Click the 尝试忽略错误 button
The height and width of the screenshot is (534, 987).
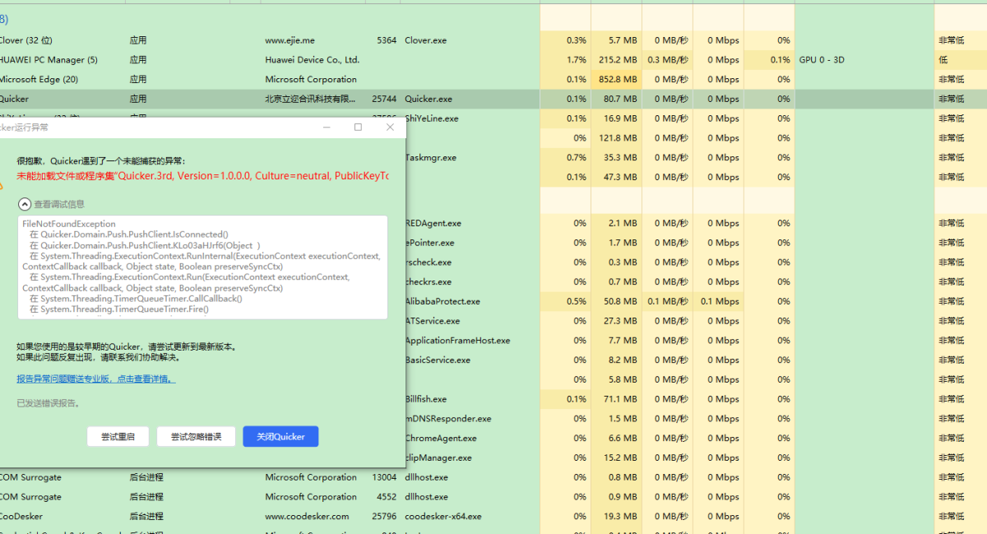(x=196, y=436)
